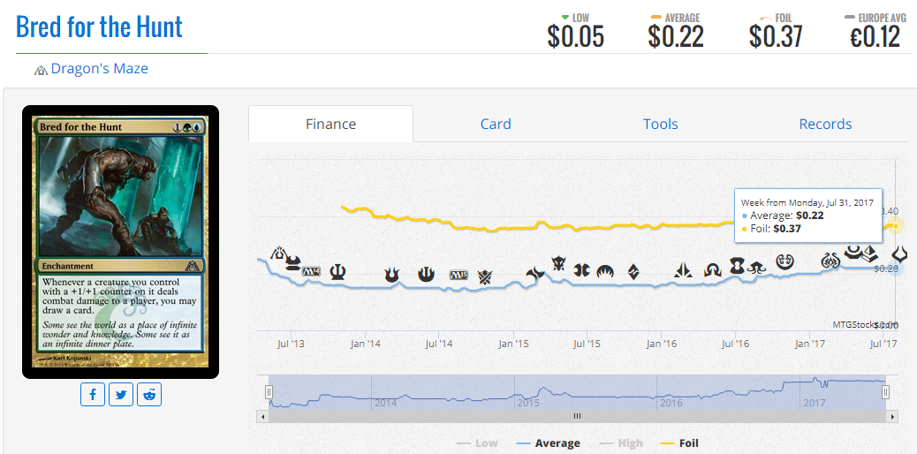Click the left range handle of the navigator
Image resolution: width=917 pixels, height=454 pixels.
point(269,392)
